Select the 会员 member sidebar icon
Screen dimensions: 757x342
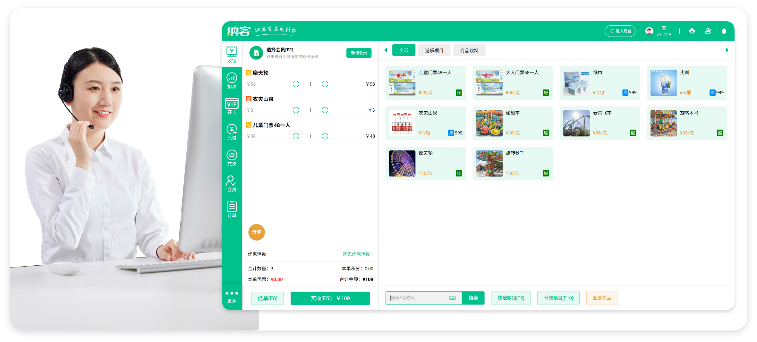232,184
